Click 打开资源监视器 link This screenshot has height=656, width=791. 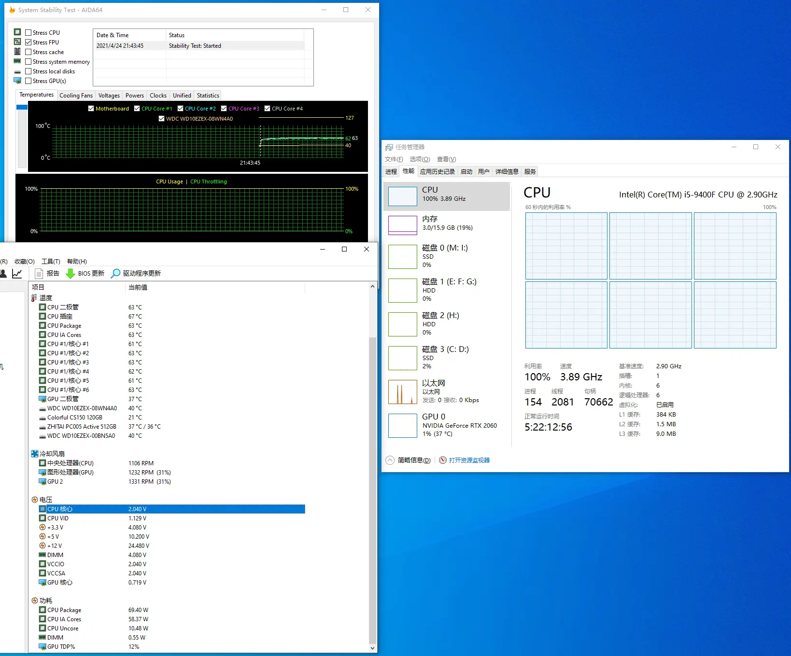(469, 460)
